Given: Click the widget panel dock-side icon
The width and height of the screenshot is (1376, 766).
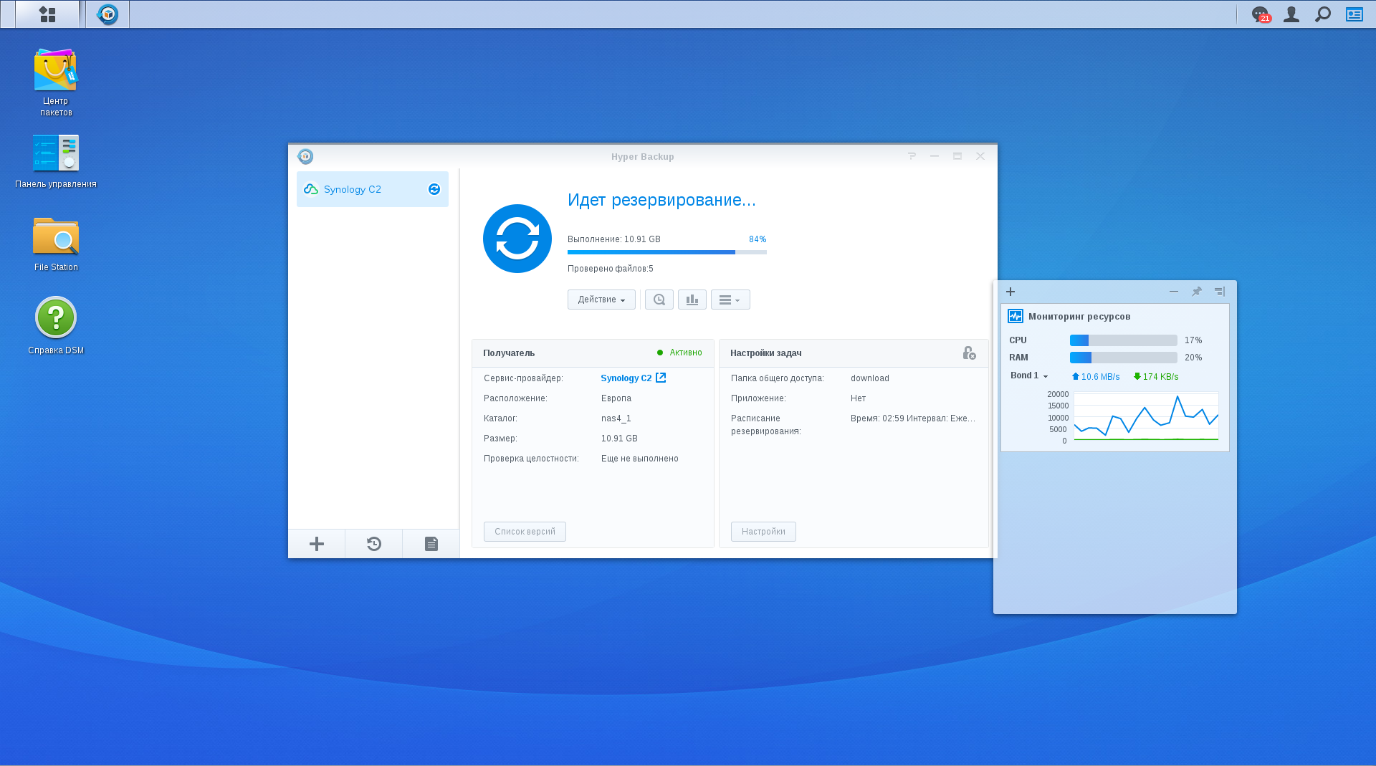Looking at the screenshot, I should (1220, 292).
